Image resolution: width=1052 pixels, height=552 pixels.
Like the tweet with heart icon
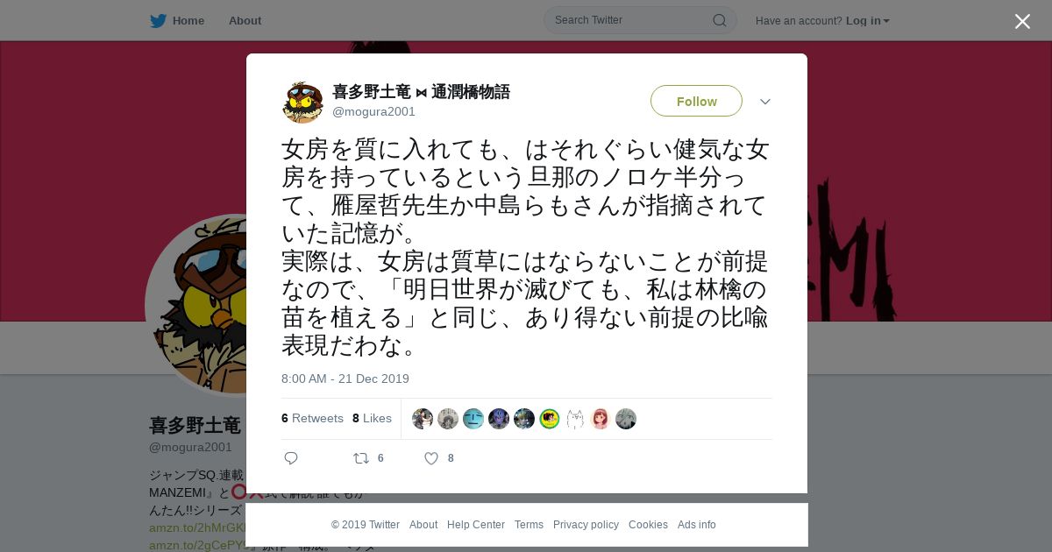pos(430,458)
